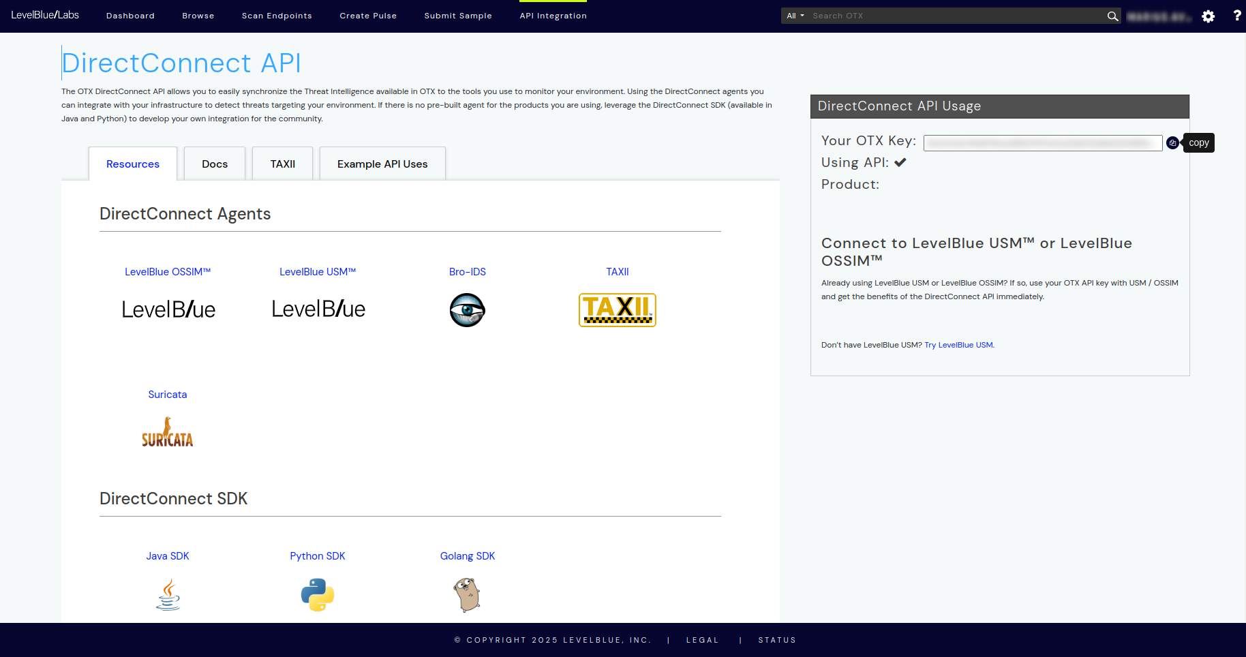Click the Product: label
The width and height of the screenshot is (1246, 657).
pos(850,184)
